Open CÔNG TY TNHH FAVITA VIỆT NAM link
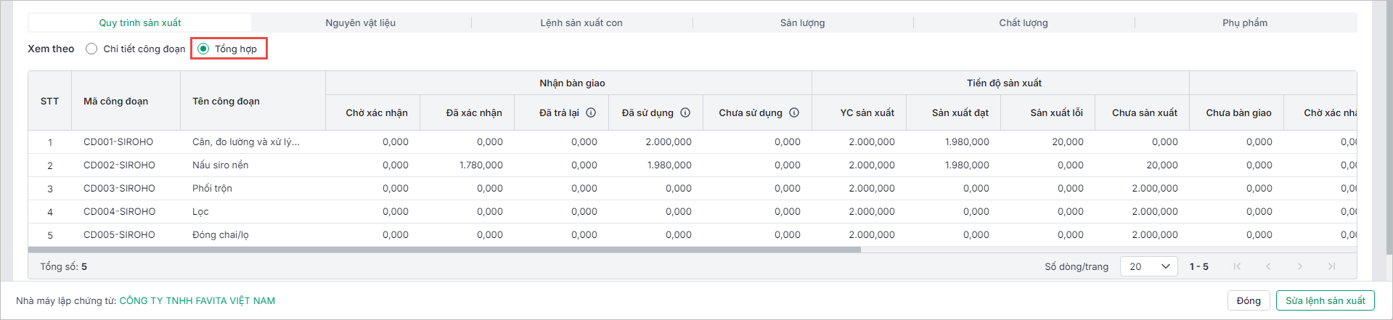The width and height of the screenshot is (1393, 320). pyautogui.click(x=197, y=300)
